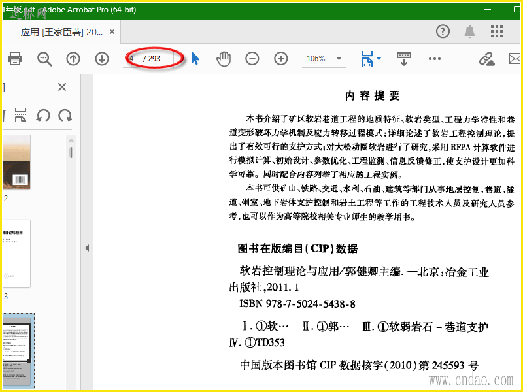Image resolution: width=523 pixels, height=392 pixels.
Task: Open the Help question mark icon
Action: pos(443,31)
